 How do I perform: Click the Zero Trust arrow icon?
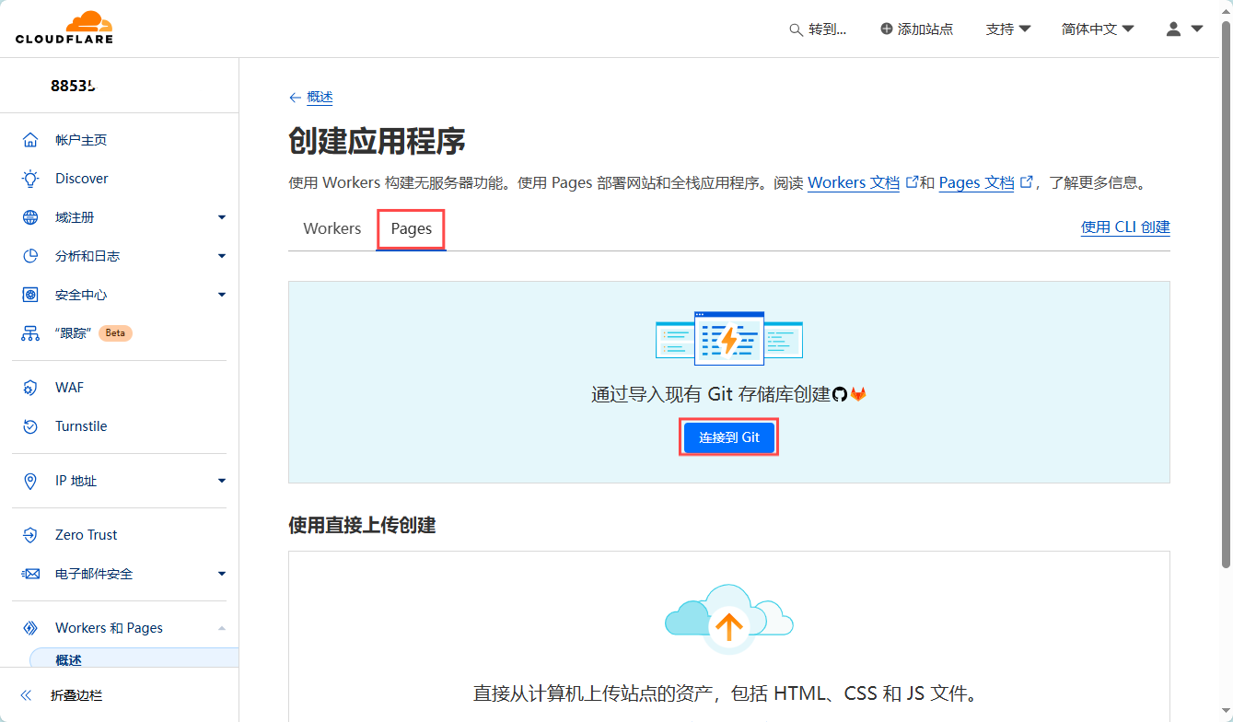point(30,535)
